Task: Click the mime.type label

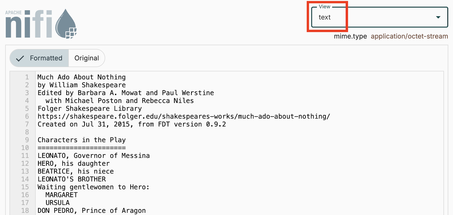Action: (x=350, y=36)
